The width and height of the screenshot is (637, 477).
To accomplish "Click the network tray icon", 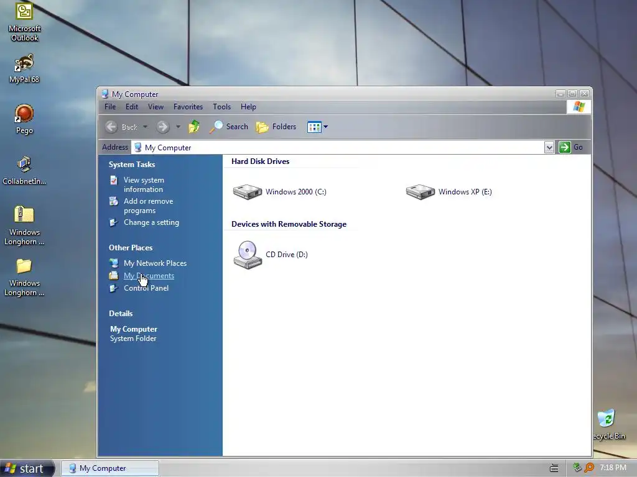I will (577, 468).
